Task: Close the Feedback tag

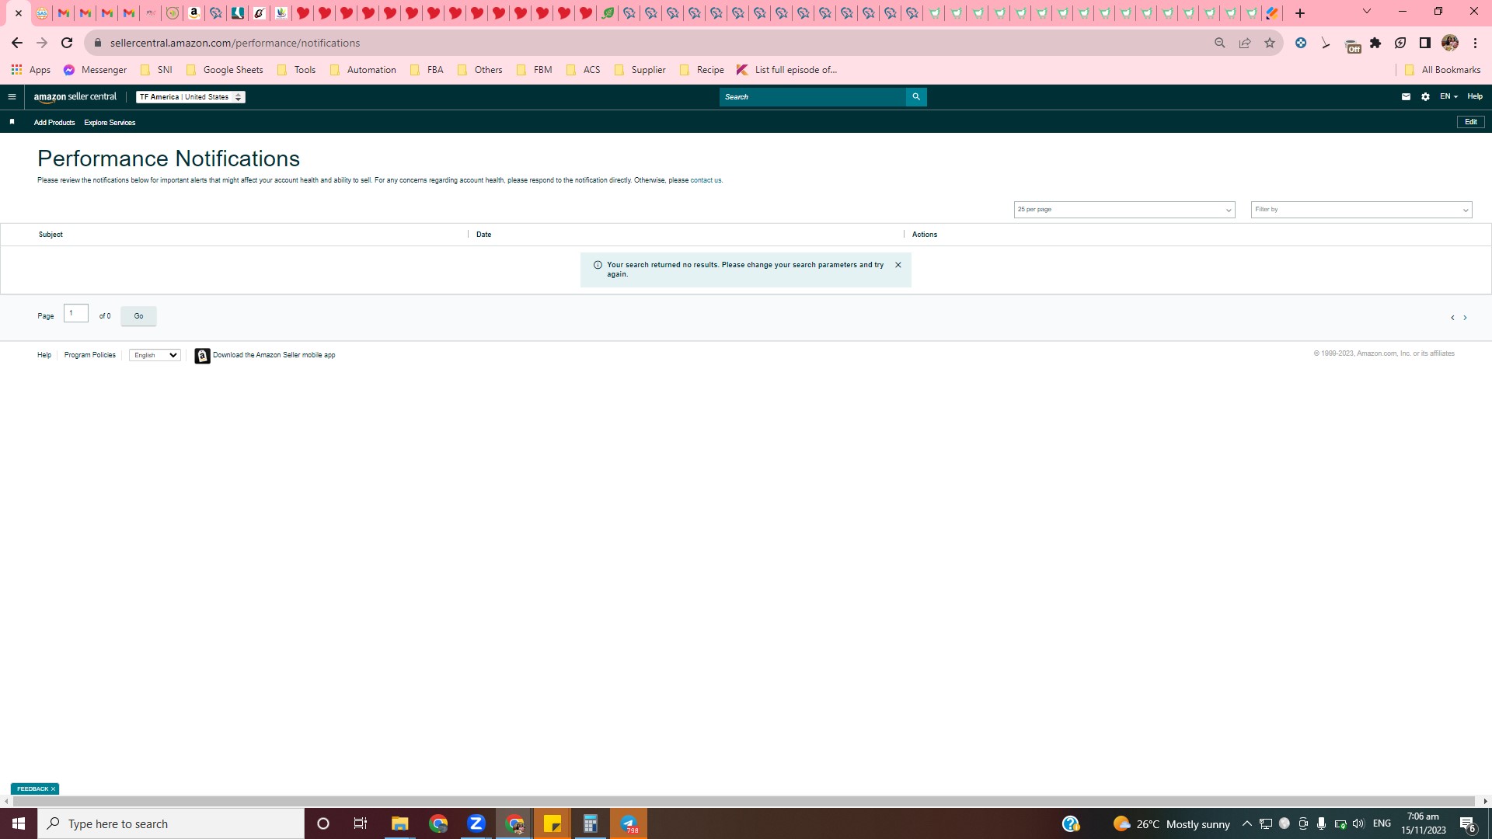Action: (54, 789)
